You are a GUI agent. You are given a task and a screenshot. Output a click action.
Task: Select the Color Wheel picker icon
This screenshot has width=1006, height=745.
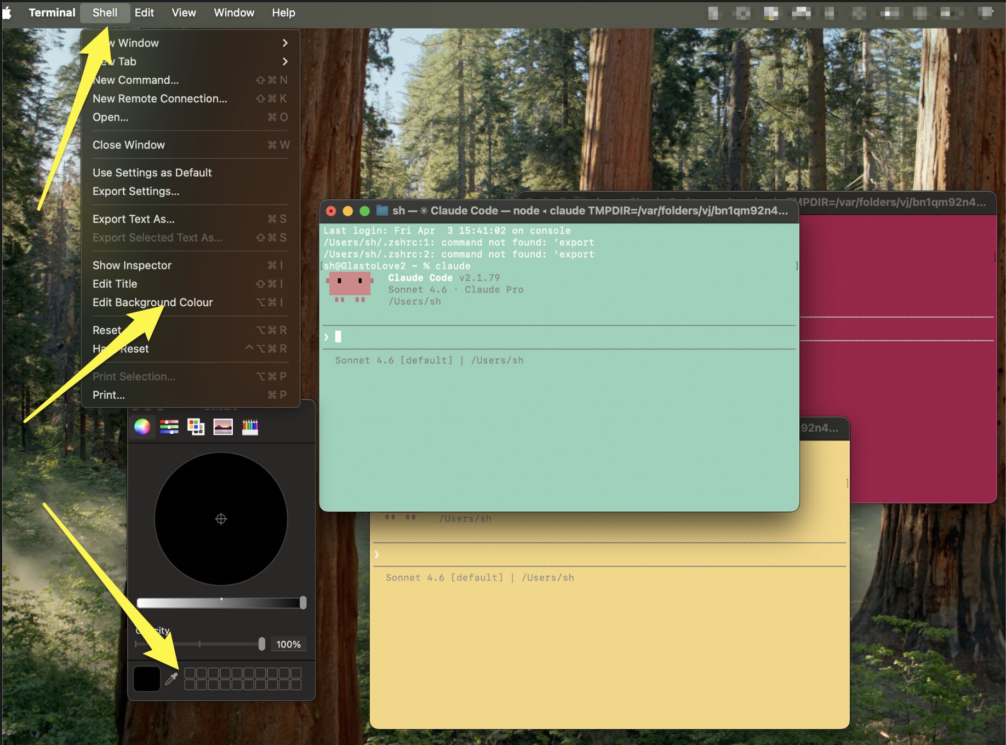click(x=142, y=427)
